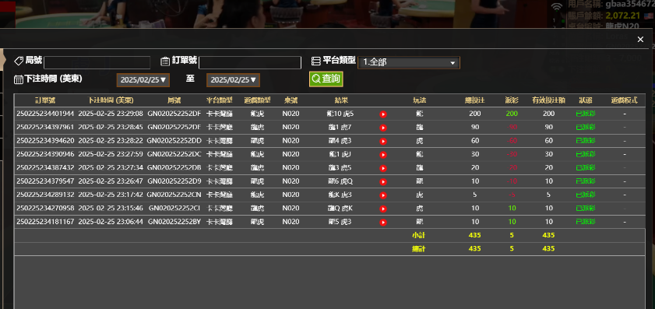Click the 有效投注額 column header
This screenshot has height=309, width=655.
(548, 100)
